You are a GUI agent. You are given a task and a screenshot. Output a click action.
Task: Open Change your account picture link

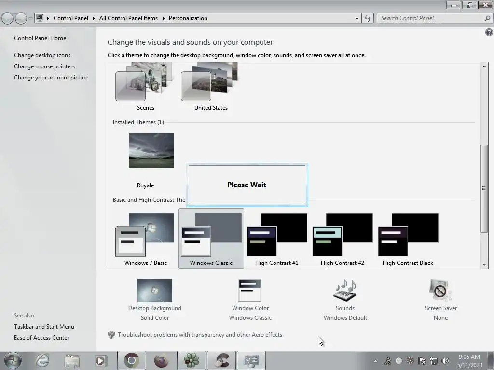(51, 78)
